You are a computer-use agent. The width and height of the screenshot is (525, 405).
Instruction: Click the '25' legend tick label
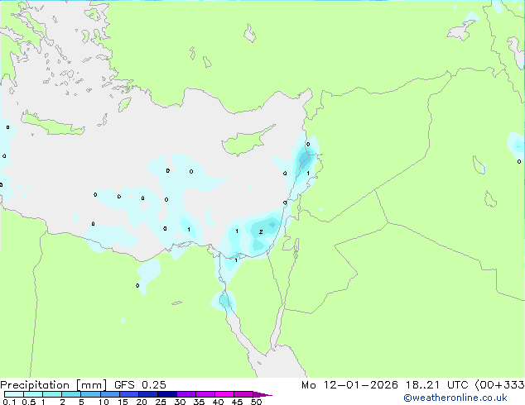tap(161, 402)
